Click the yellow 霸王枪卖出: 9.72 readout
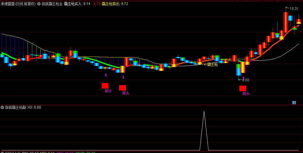 (x=115, y=4)
